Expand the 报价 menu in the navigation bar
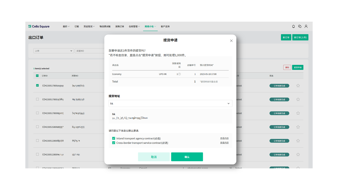338x190 pixels. pos(66,26)
